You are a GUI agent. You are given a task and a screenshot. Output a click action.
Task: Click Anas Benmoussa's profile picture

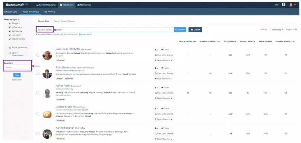[x=47, y=74]
